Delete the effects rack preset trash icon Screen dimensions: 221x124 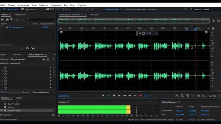(48, 59)
